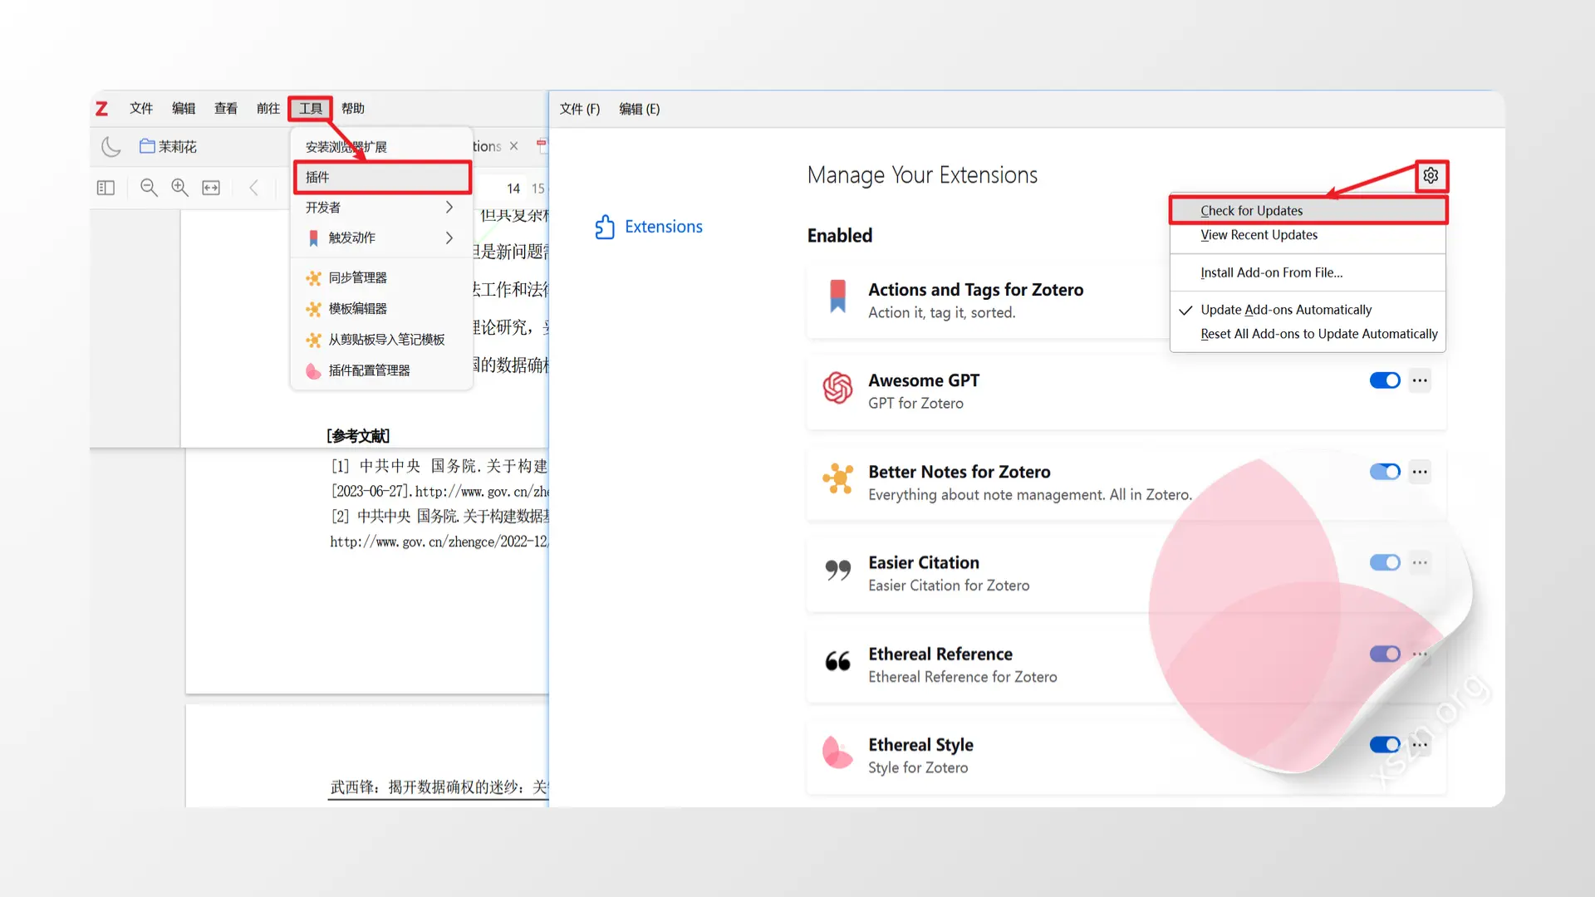Open the 编辑 menu in Zotero
1595x897 pixels.
pyautogui.click(x=184, y=109)
